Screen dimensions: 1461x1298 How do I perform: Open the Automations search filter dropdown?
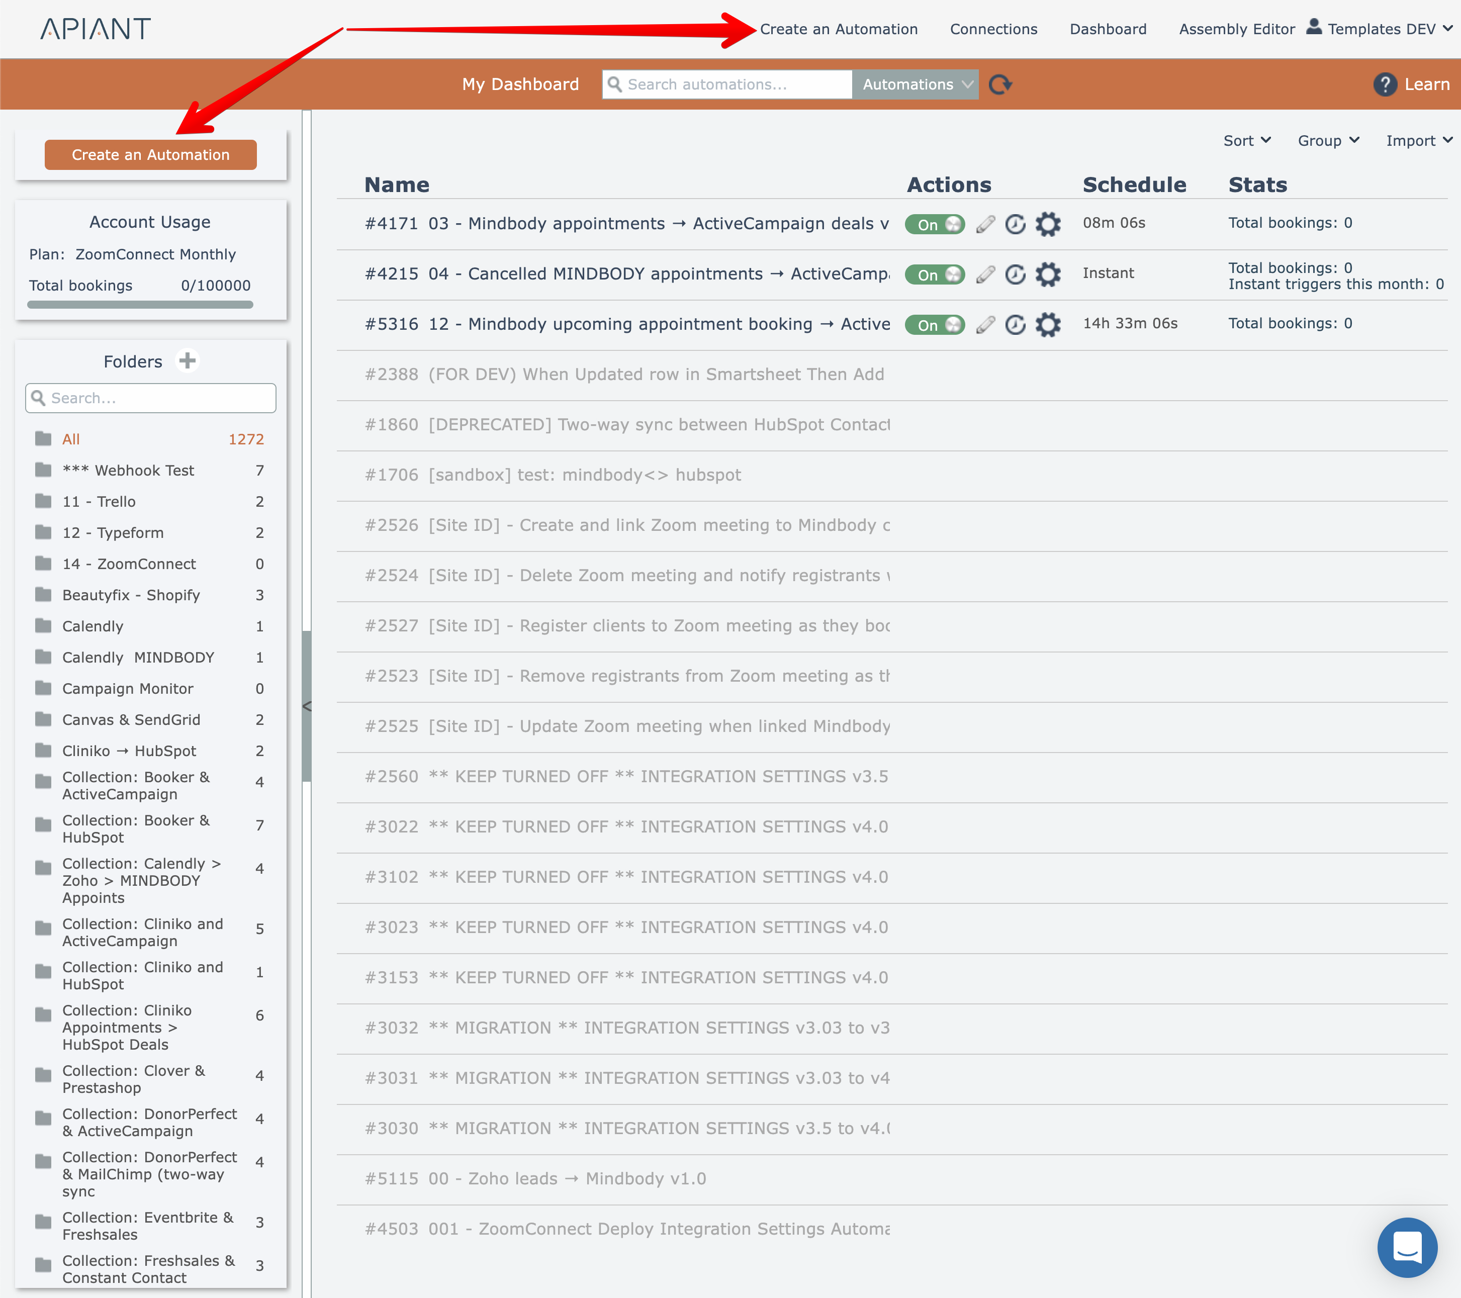tap(917, 84)
